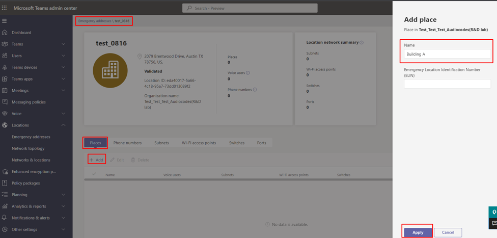Screen dimensions: 497x238
Task: Open the app launcher waffle icon
Action: tap(5, 8)
